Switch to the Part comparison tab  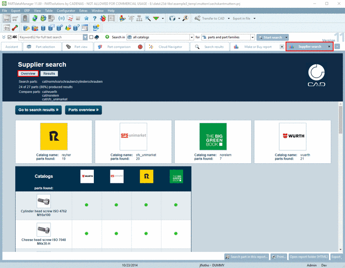tap(119, 47)
